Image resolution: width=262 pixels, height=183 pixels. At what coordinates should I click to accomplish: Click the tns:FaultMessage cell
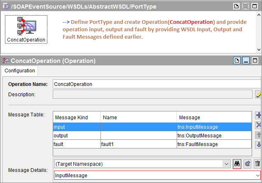pyautogui.click(x=214, y=144)
